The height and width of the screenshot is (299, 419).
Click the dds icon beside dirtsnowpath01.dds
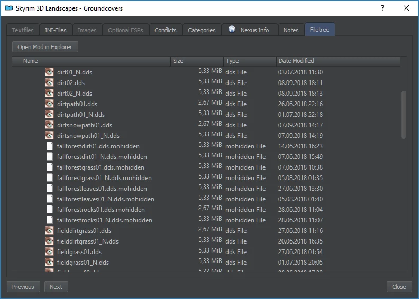pos(49,125)
